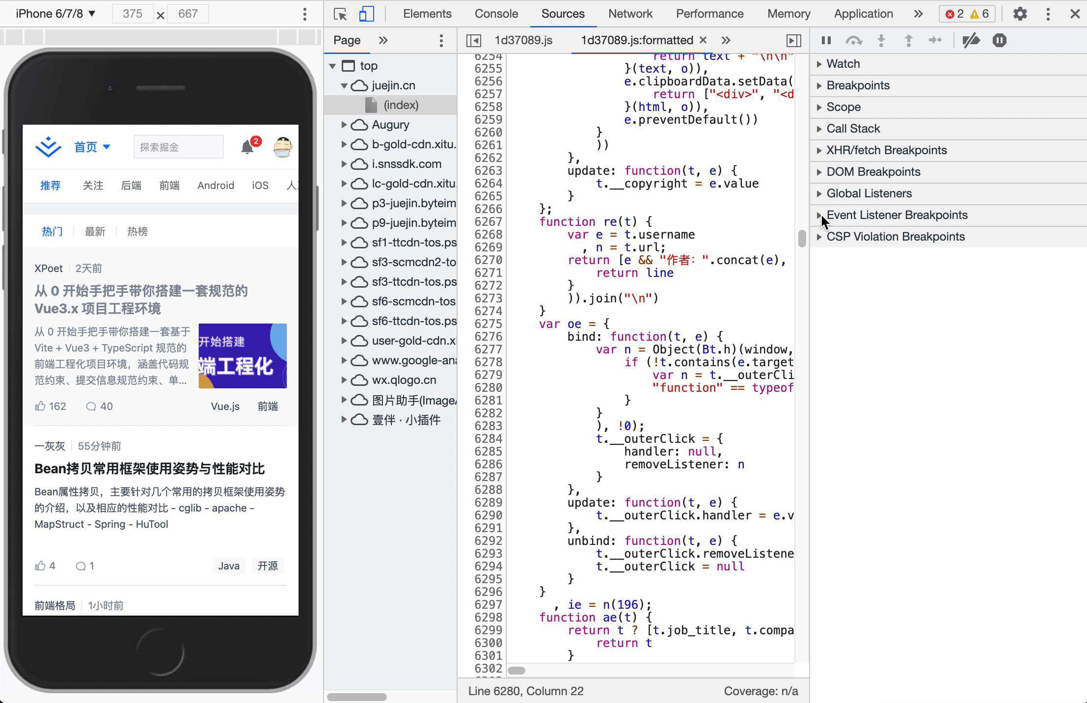
Task: Deactivate breakpoints toggle
Action: [971, 40]
